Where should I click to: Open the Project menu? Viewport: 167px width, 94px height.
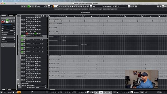(x=20, y=1)
